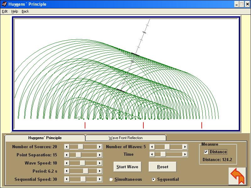Increase Point Separation with right arrow
The width and height of the screenshot is (251, 188).
[99, 155]
